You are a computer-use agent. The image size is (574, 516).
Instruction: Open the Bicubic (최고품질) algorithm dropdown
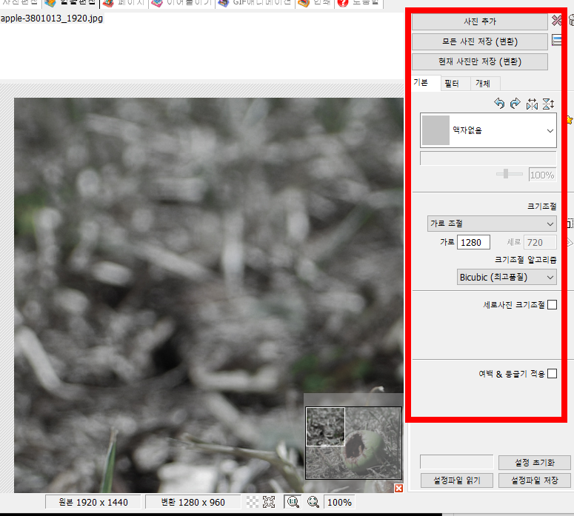[x=507, y=277]
